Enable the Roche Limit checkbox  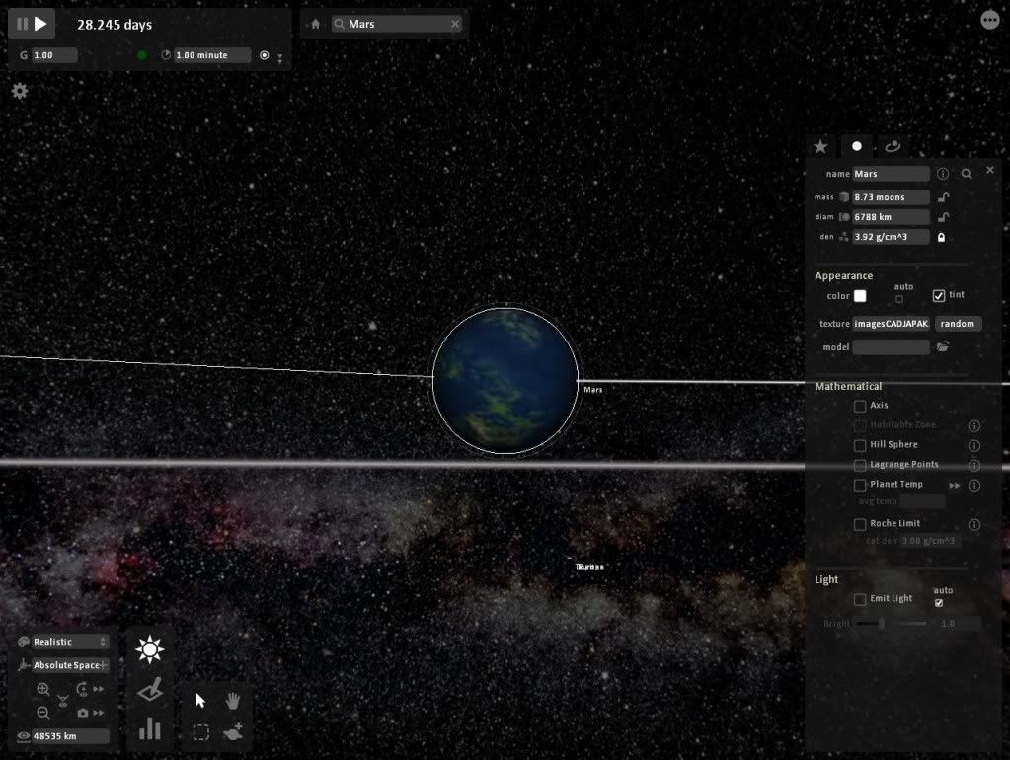tap(860, 524)
